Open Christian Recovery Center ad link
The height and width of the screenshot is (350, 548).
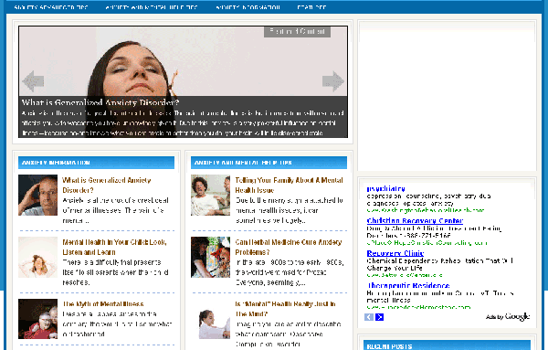click(415, 220)
